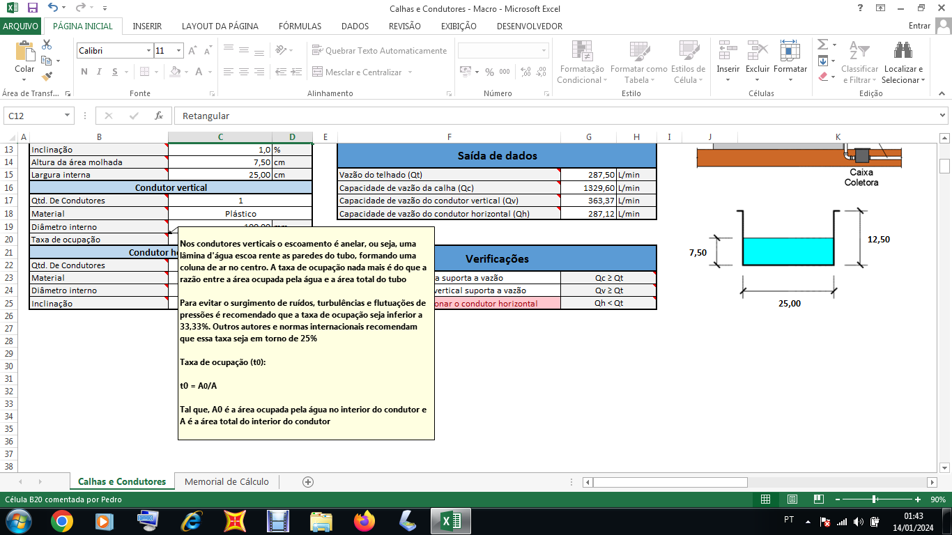Click the ARQUIVO button

(21, 26)
